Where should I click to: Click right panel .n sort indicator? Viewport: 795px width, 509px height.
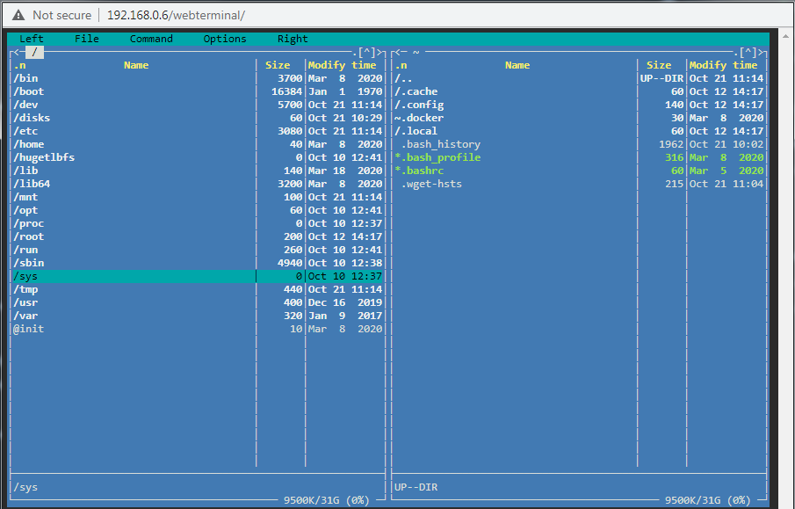point(401,65)
